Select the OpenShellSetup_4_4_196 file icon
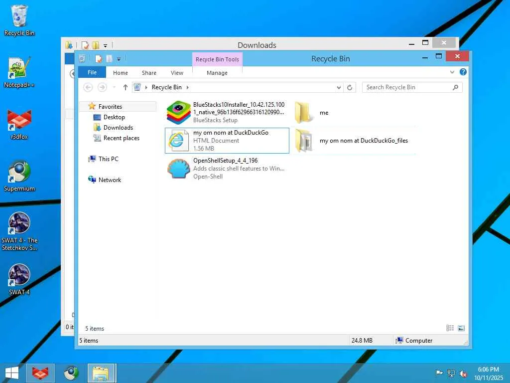This screenshot has height=383, width=510. tap(178, 169)
